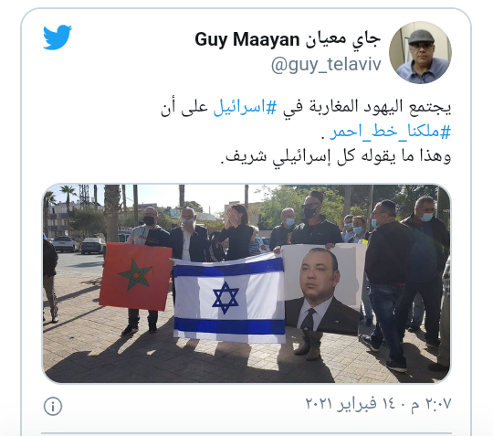Click the Guy Maayan display name

tap(247, 40)
